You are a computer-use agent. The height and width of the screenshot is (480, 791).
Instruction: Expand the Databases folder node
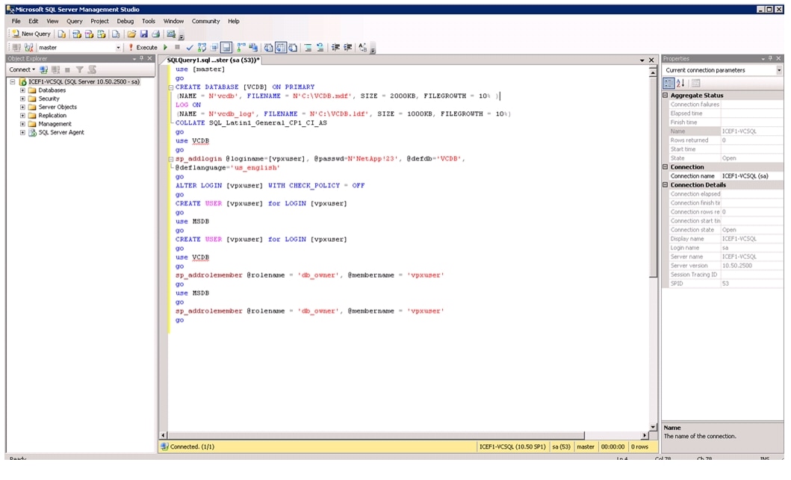point(23,90)
